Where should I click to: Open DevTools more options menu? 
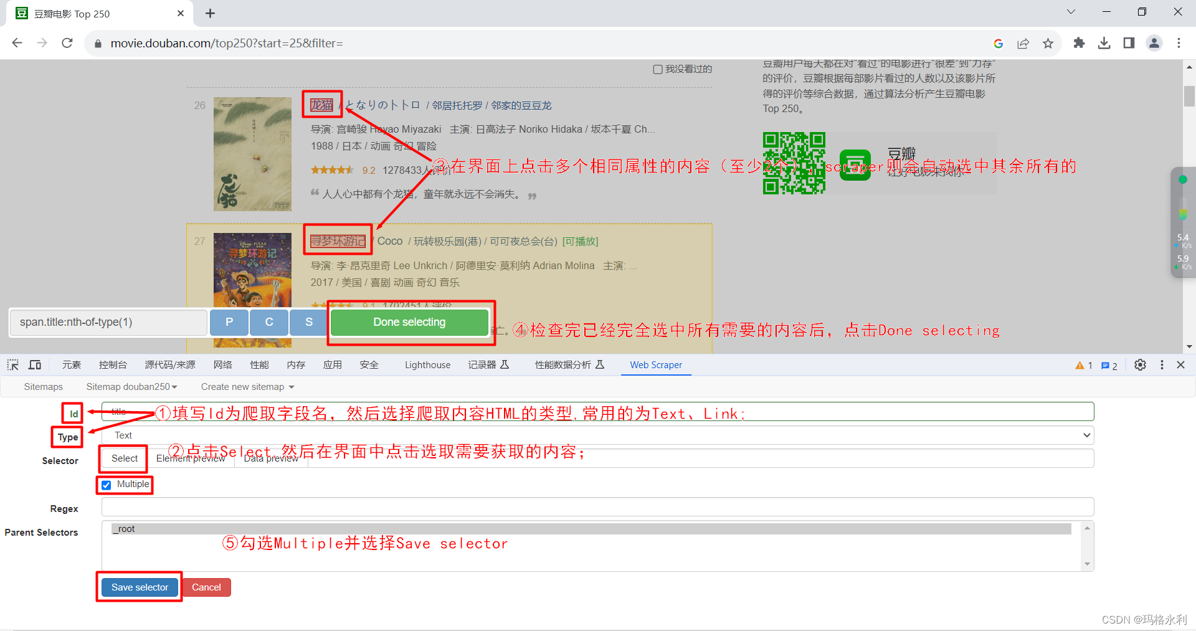[1162, 365]
